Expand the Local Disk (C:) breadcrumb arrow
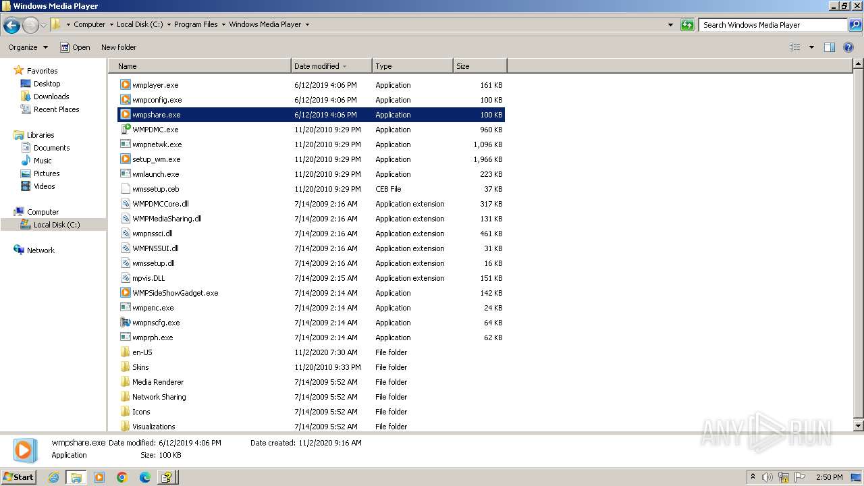The height and width of the screenshot is (486, 864). 169,25
